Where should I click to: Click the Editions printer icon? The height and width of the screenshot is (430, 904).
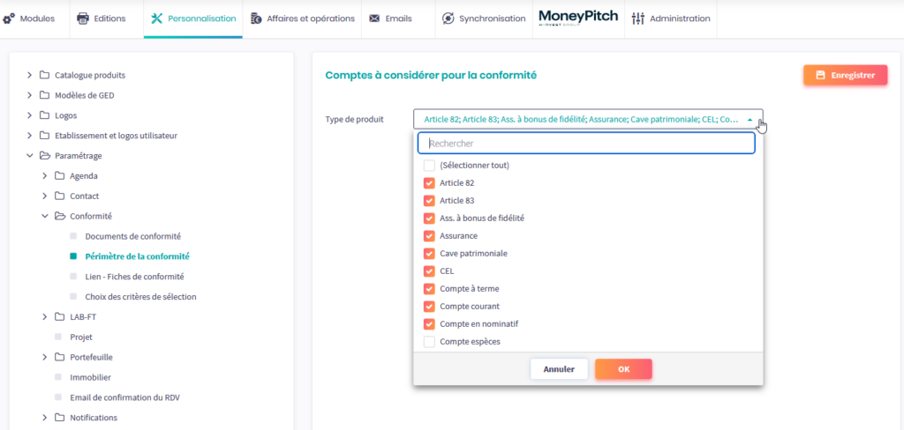[x=83, y=19]
